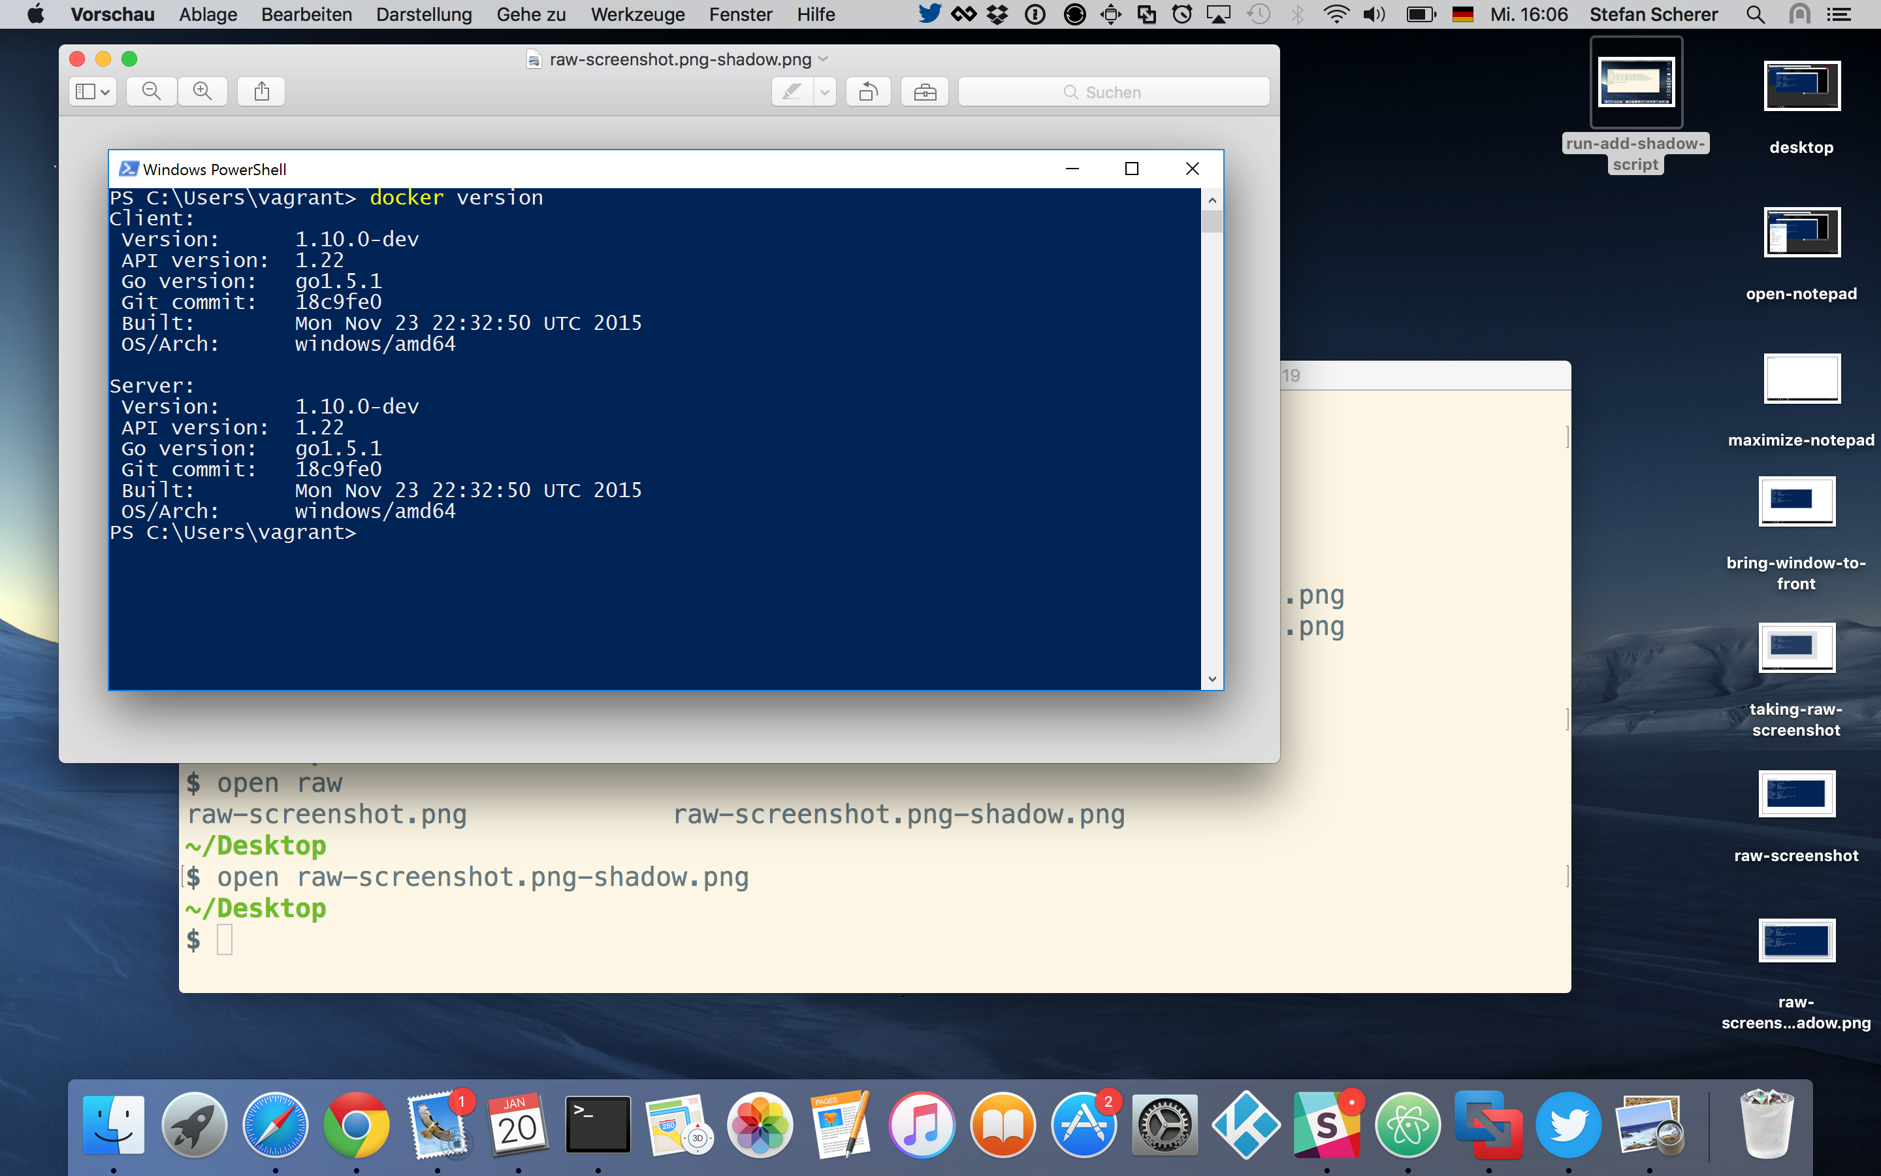Open the Vorschau menu
The width and height of the screenshot is (1881, 1176).
point(113,14)
